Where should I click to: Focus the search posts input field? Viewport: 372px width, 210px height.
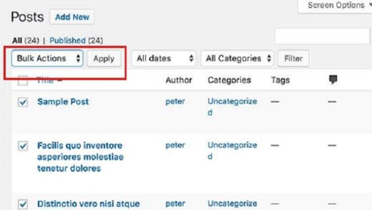coord(322,36)
